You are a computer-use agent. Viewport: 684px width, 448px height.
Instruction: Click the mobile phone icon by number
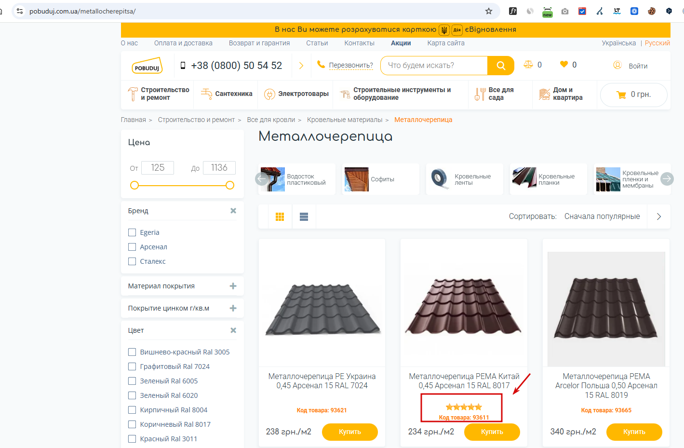point(183,66)
